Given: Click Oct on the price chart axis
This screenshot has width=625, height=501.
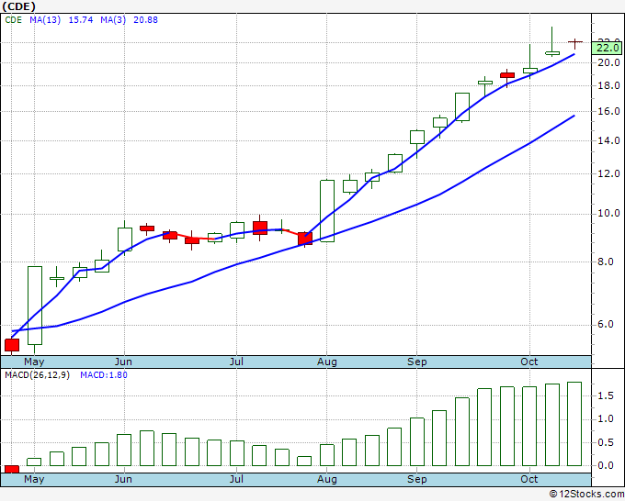Looking at the screenshot, I should (529, 362).
